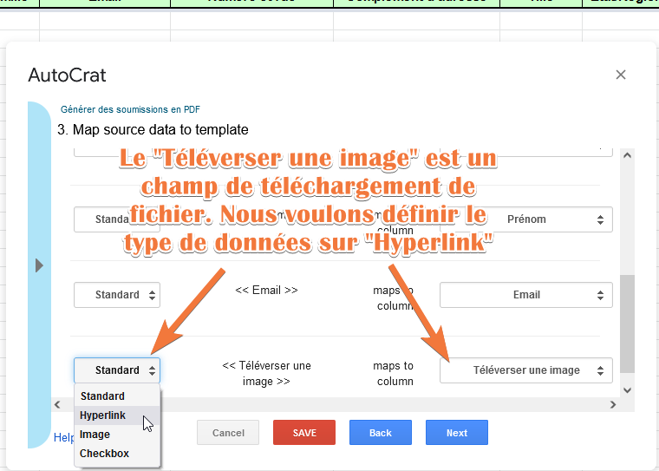The image size is (659, 471).
Task: Choose Hyperlink from the type dropdown list
Action: click(x=117, y=415)
